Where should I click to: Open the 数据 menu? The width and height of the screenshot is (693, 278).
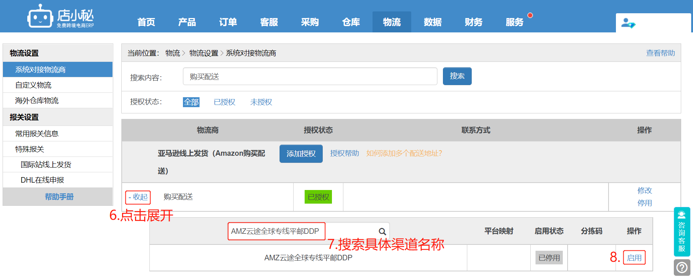(x=433, y=22)
